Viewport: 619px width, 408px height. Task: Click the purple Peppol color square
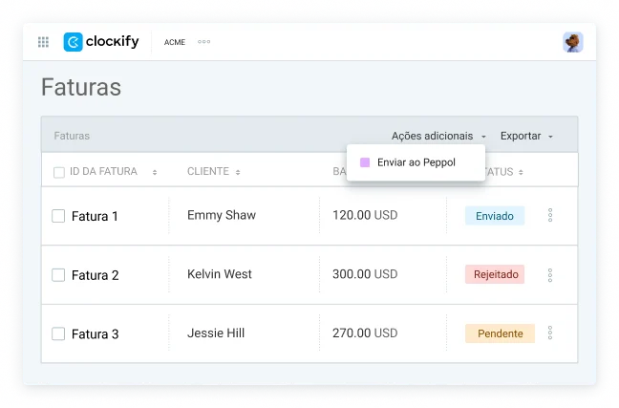(365, 162)
